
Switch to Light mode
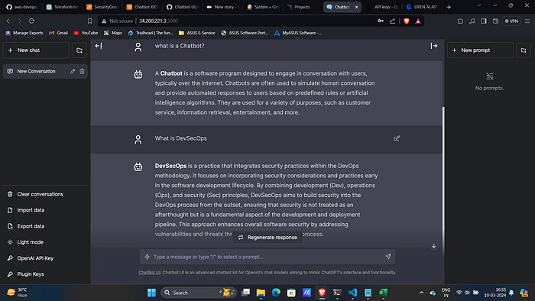tap(45, 242)
